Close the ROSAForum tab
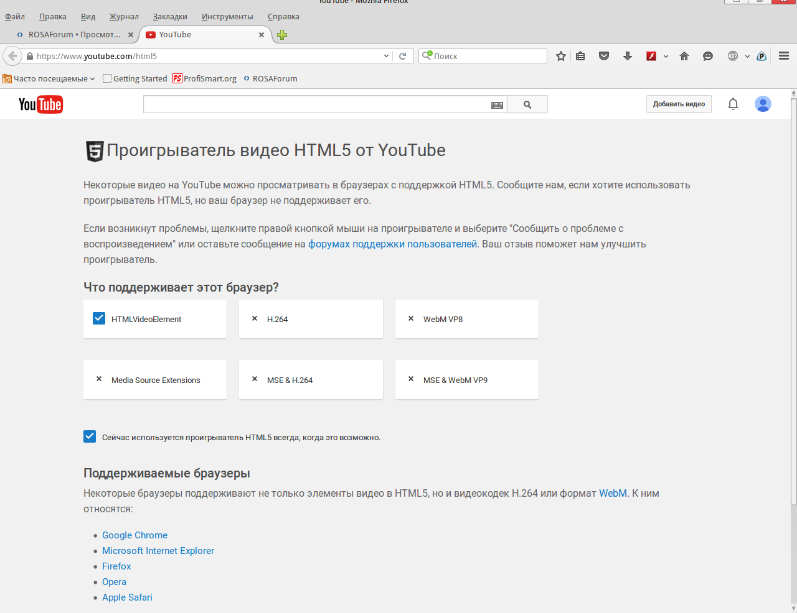 tap(131, 35)
